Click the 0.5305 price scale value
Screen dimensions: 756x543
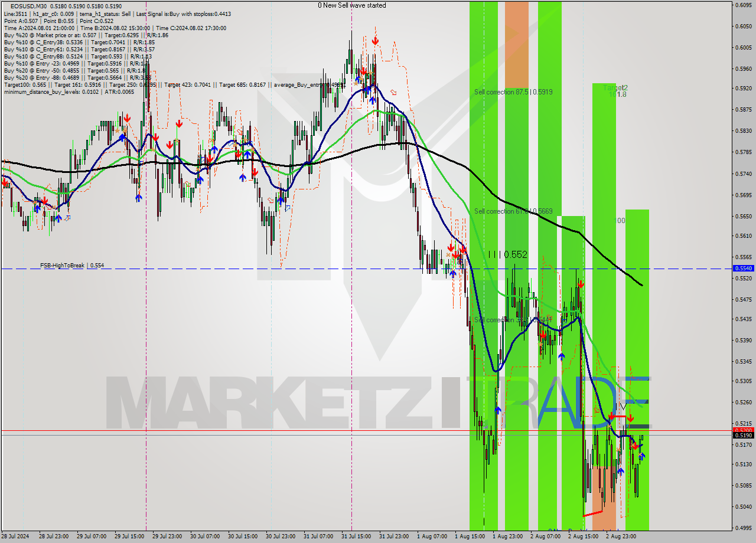click(743, 381)
